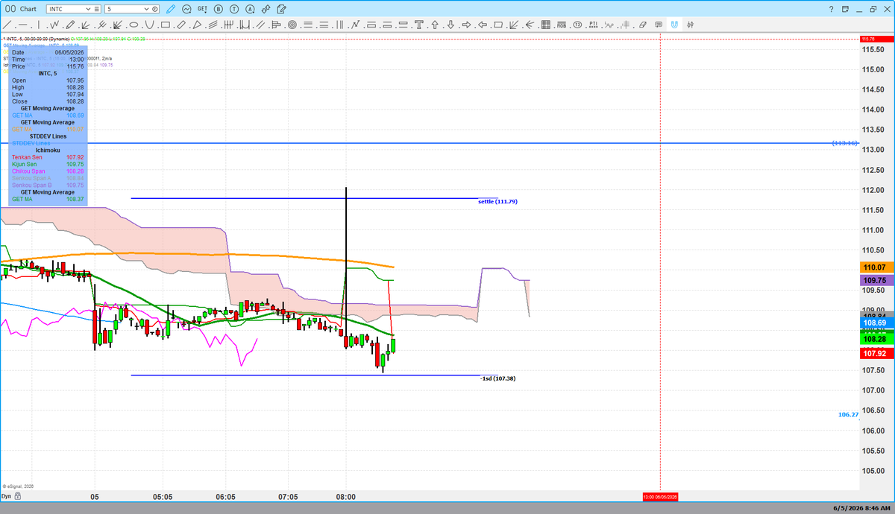
Task: Pick the zigzag wave drawing tool
Action: [x=54, y=25]
